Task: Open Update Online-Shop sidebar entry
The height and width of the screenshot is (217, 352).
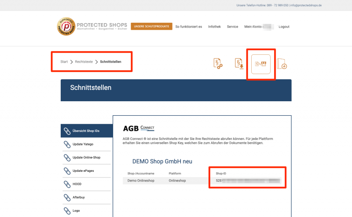Action: (x=86, y=157)
